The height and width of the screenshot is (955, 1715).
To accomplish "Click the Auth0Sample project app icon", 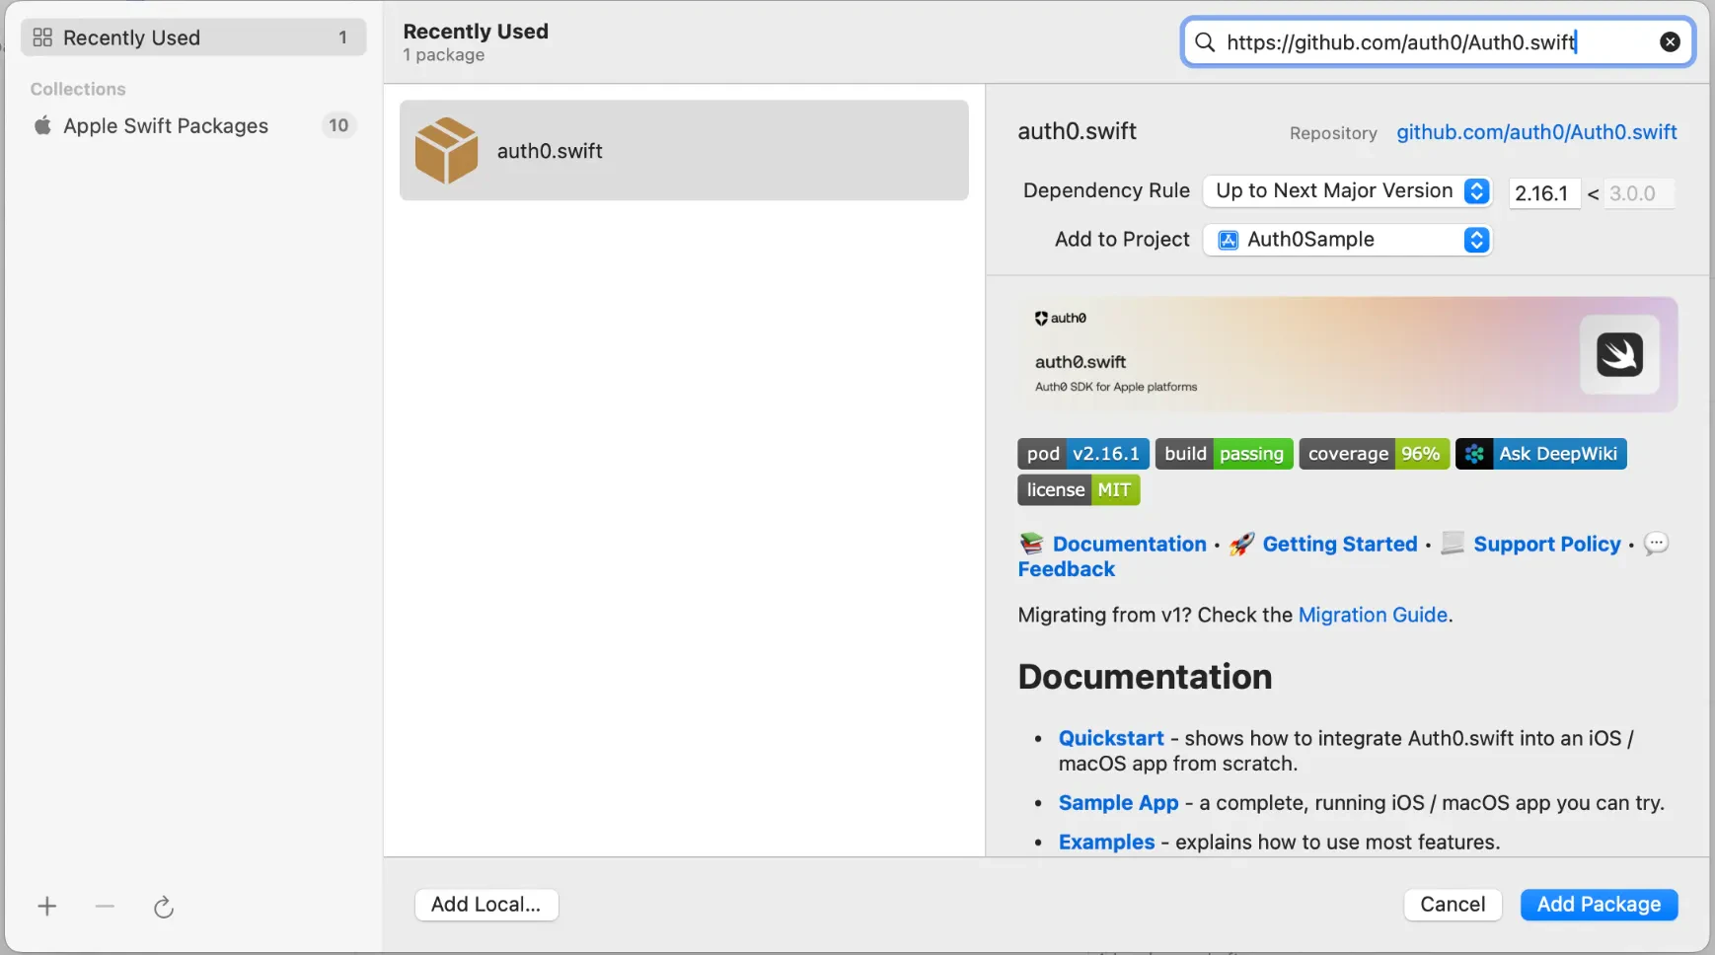I will pyautogui.click(x=1229, y=240).
